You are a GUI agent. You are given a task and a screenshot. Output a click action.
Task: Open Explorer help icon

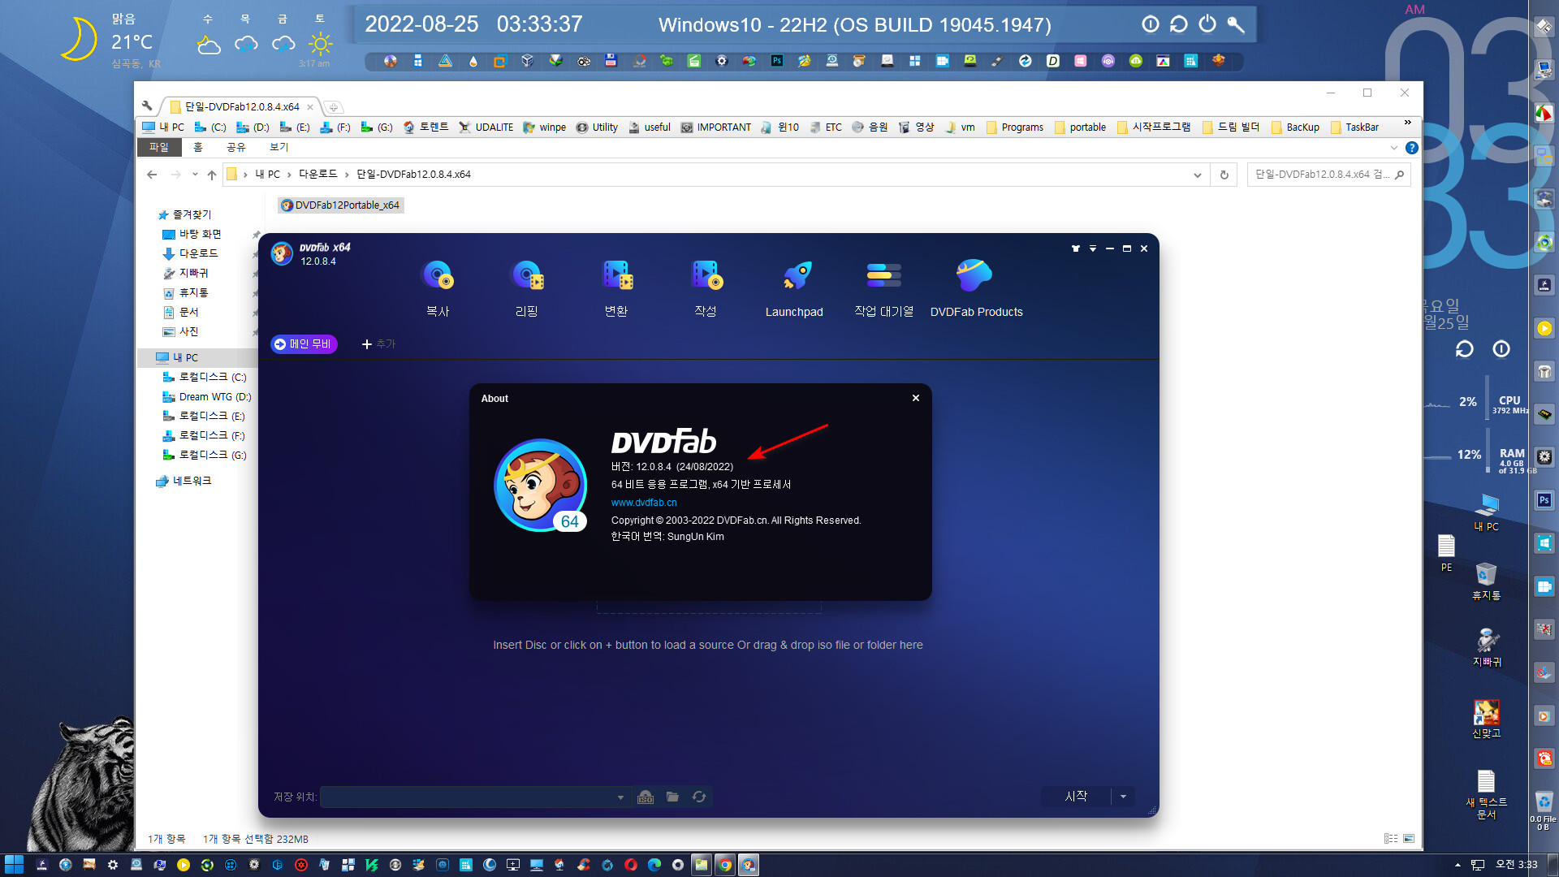[x=1412, y=148]
